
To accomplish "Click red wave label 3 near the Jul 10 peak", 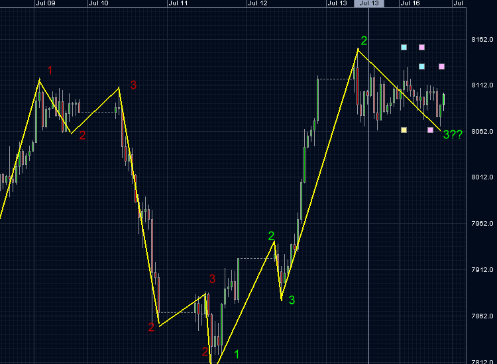I will click(x=133, y=85).
